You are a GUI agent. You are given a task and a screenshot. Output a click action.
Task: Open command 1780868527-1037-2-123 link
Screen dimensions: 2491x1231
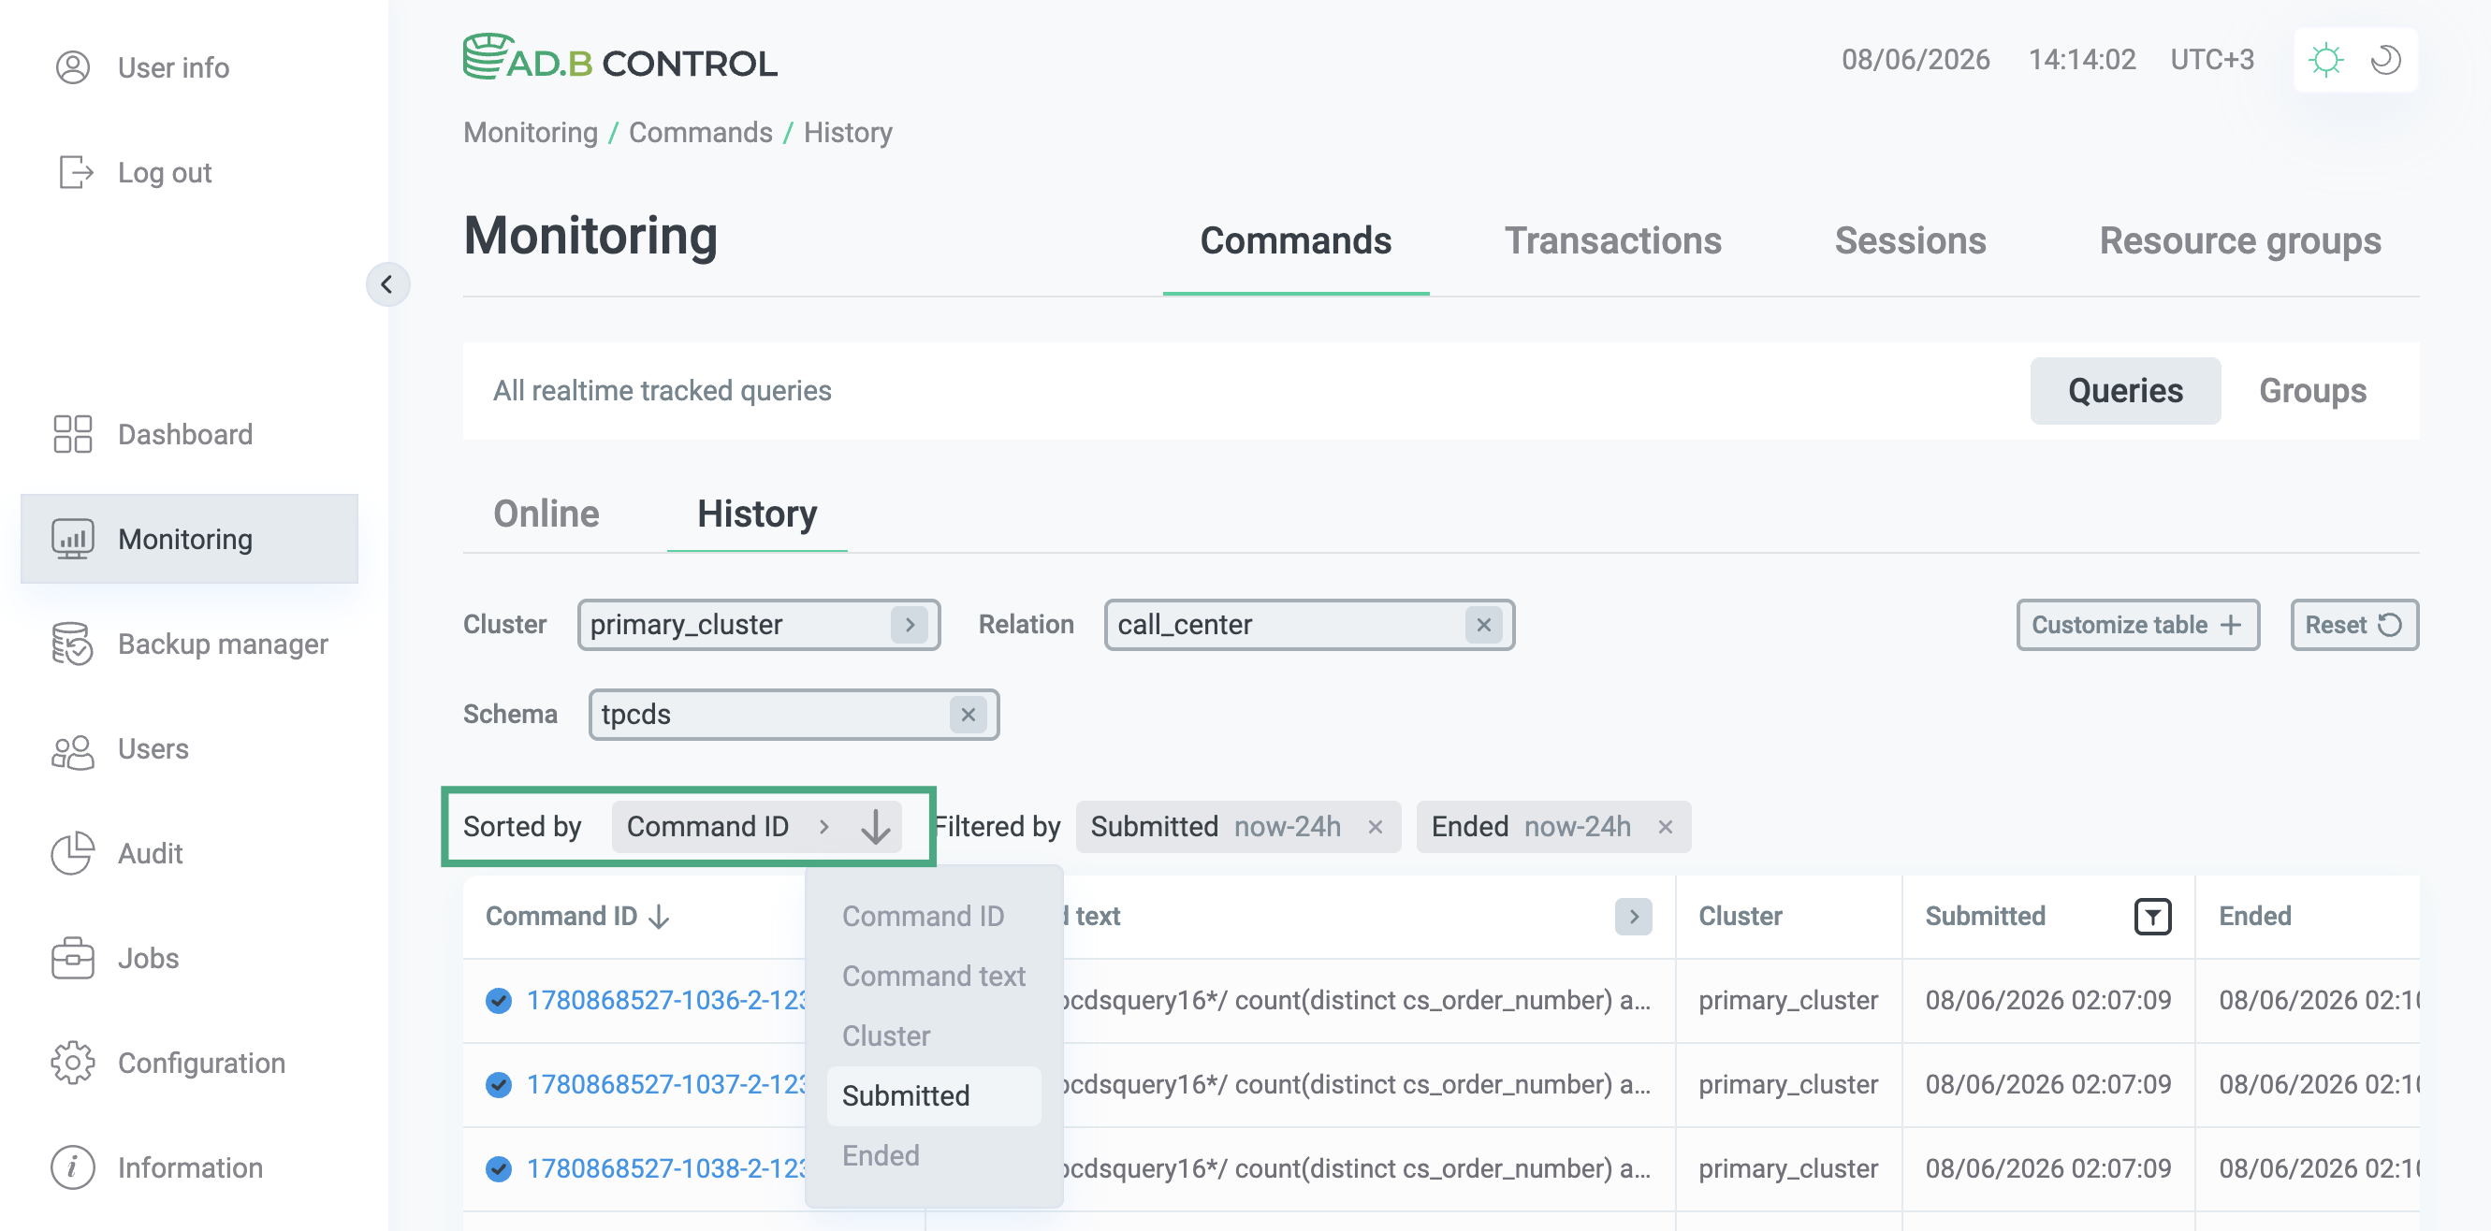666,1084
